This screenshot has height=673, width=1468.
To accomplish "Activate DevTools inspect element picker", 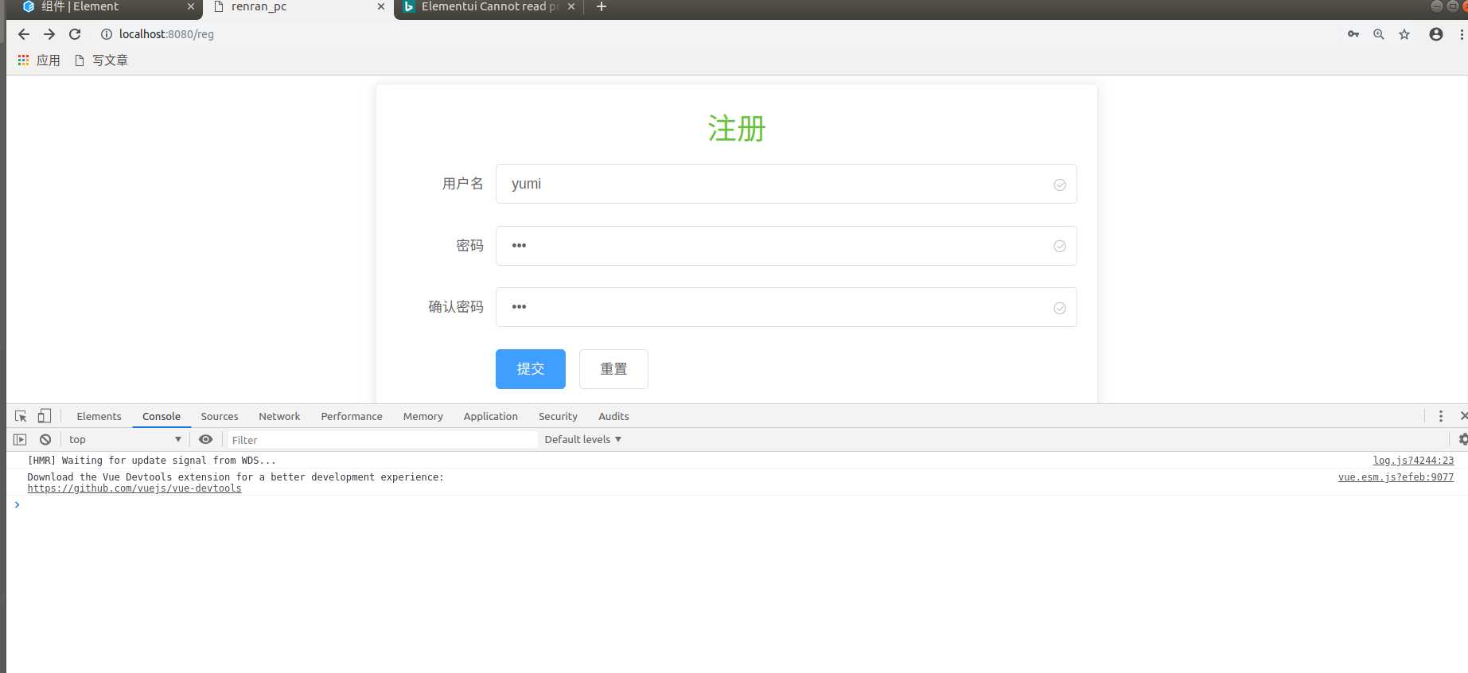I will [21, 416].
